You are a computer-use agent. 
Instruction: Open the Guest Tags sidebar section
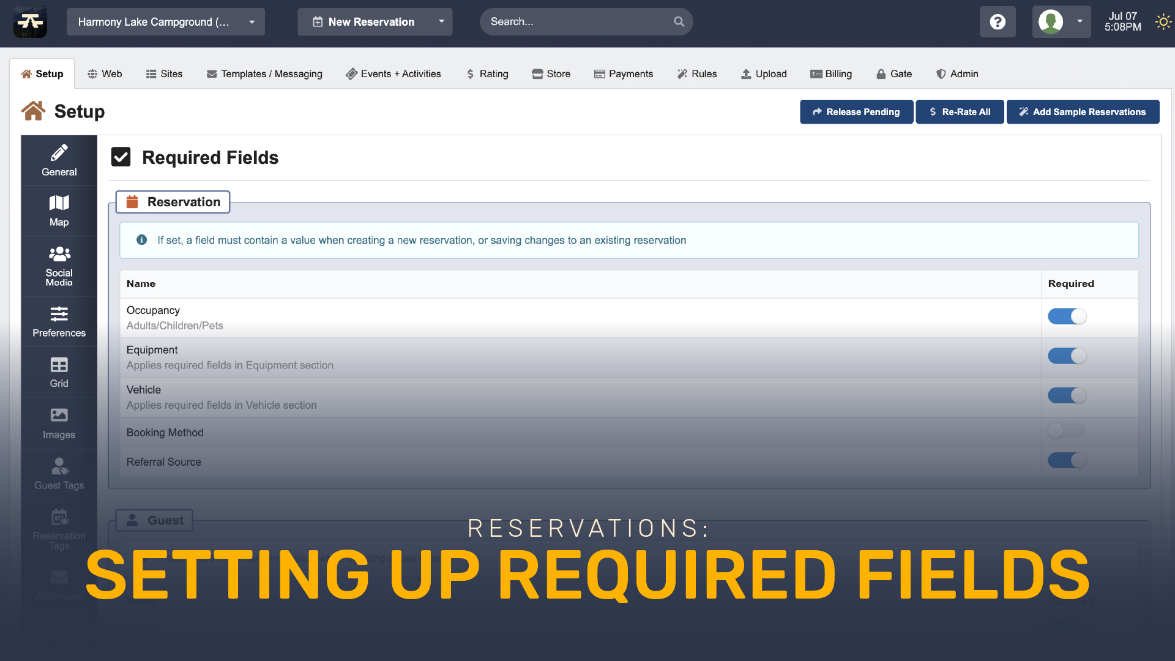59,474
